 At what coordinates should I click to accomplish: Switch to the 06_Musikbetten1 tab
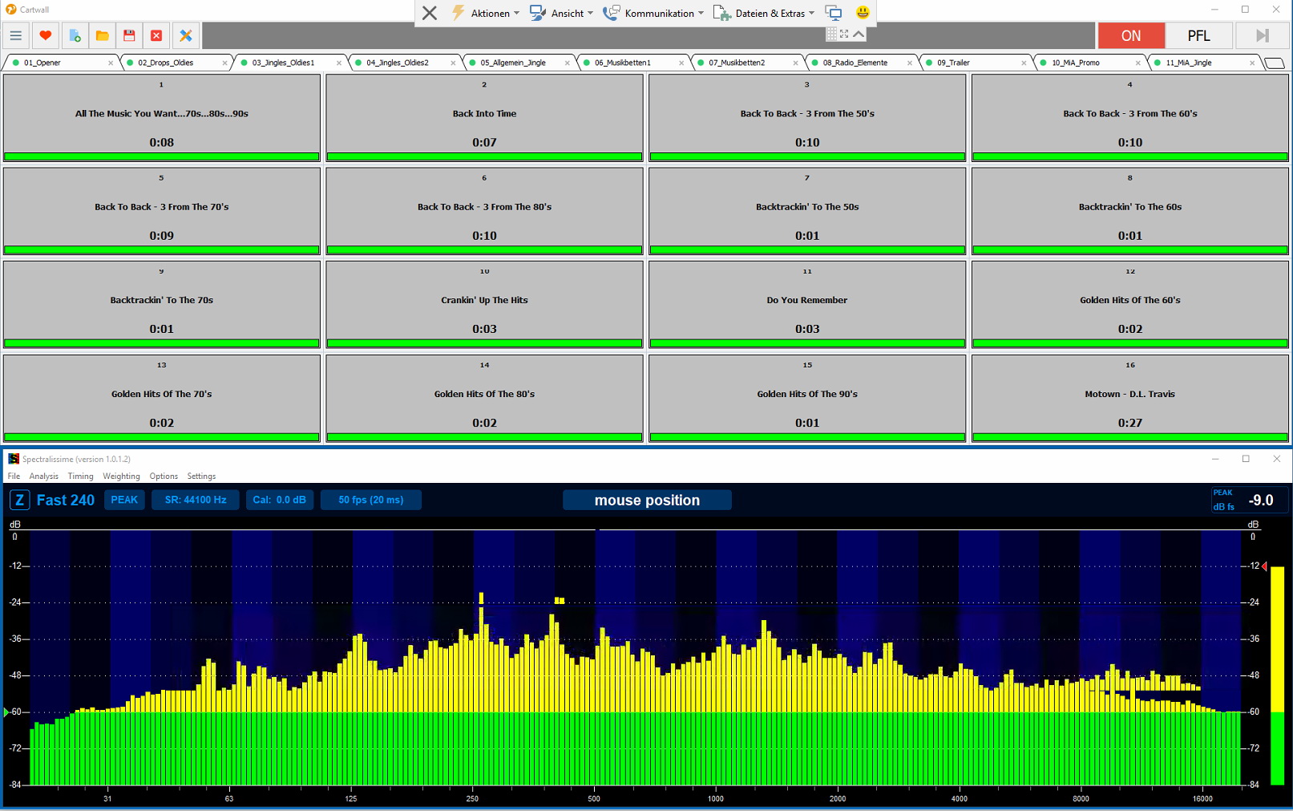[x=622, y=63]
